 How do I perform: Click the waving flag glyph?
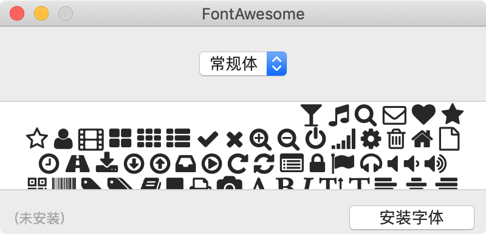pos(343,163)
